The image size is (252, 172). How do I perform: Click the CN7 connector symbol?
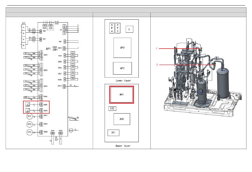41,39
